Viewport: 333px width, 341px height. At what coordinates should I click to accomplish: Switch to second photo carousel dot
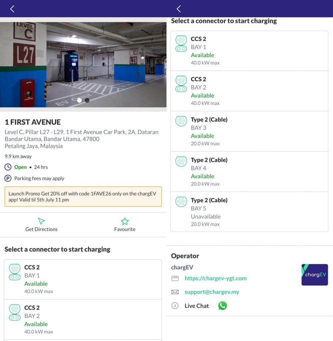tap(87, 100)
